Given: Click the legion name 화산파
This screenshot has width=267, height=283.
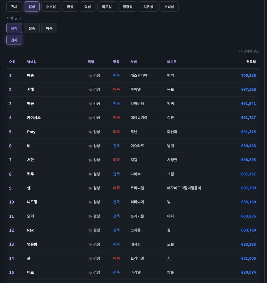Looking at the screenshot, I should 172,132.
